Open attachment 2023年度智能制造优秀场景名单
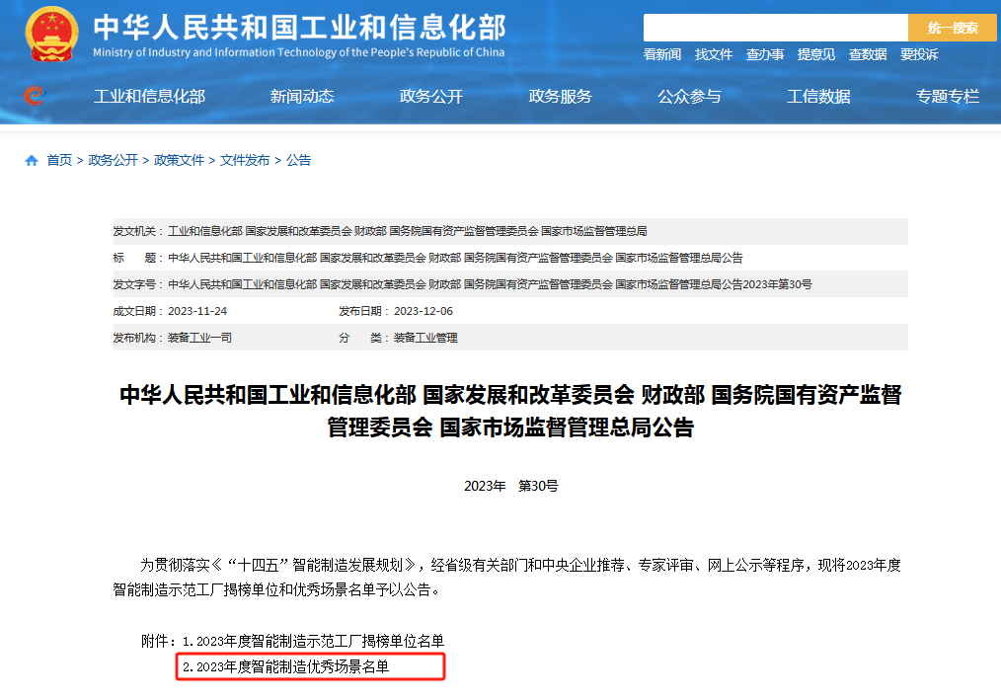Screen dimensions: 1001x700 (292, 667)
